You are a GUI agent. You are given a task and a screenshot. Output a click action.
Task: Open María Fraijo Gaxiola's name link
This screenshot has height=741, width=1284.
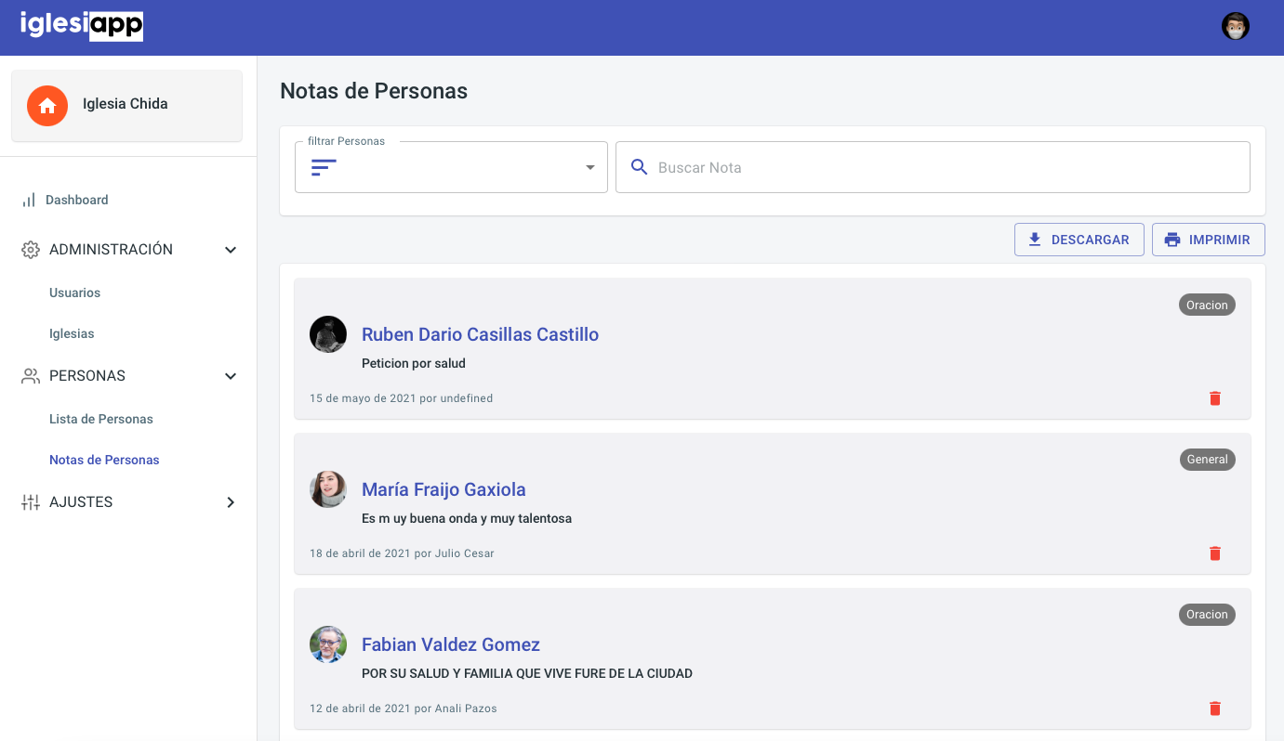443,489
